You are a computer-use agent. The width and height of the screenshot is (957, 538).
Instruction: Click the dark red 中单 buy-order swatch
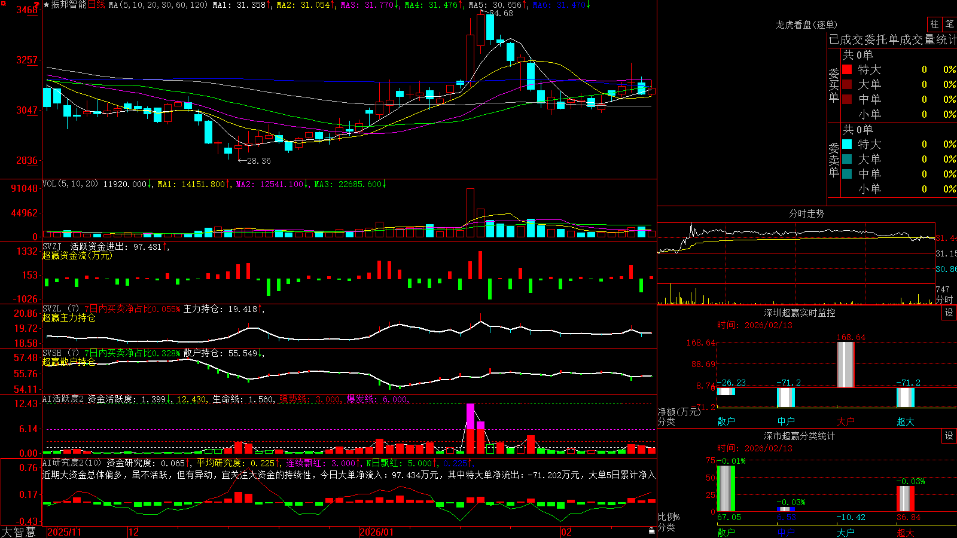tap(847, 99)
